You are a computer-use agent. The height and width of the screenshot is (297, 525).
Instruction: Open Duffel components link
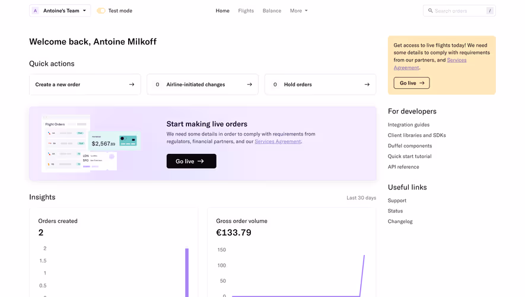[x=410, y=146]
